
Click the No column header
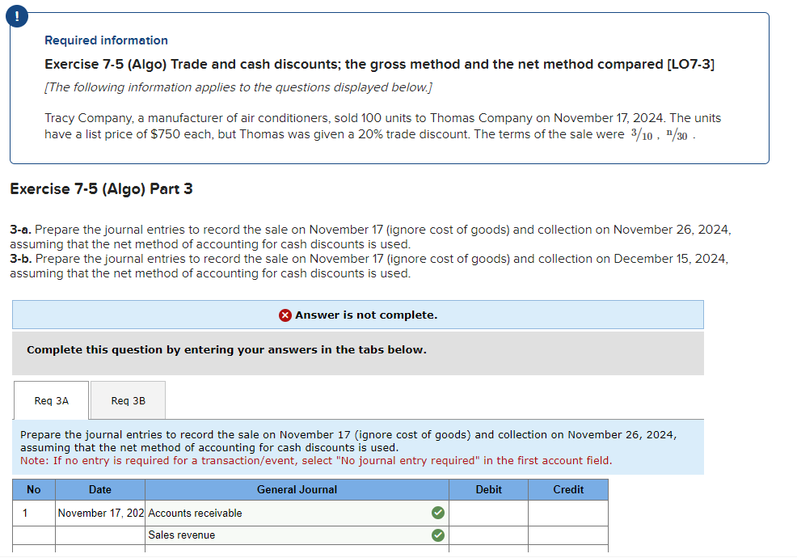click(x=34, y=490)
